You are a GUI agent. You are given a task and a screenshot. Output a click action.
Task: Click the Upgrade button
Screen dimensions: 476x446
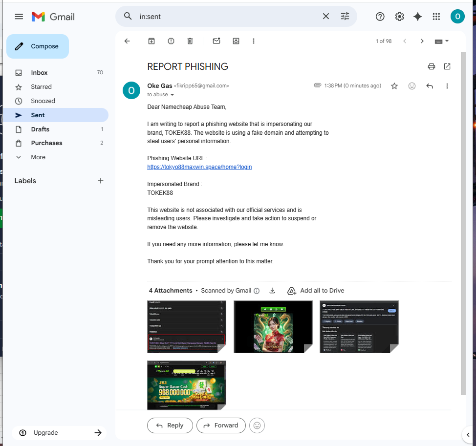tap(60, 433)
